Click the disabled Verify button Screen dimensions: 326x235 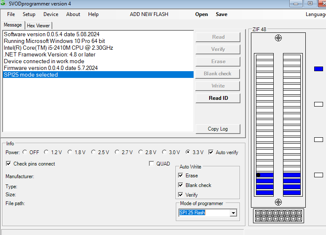tap(218, 49)
